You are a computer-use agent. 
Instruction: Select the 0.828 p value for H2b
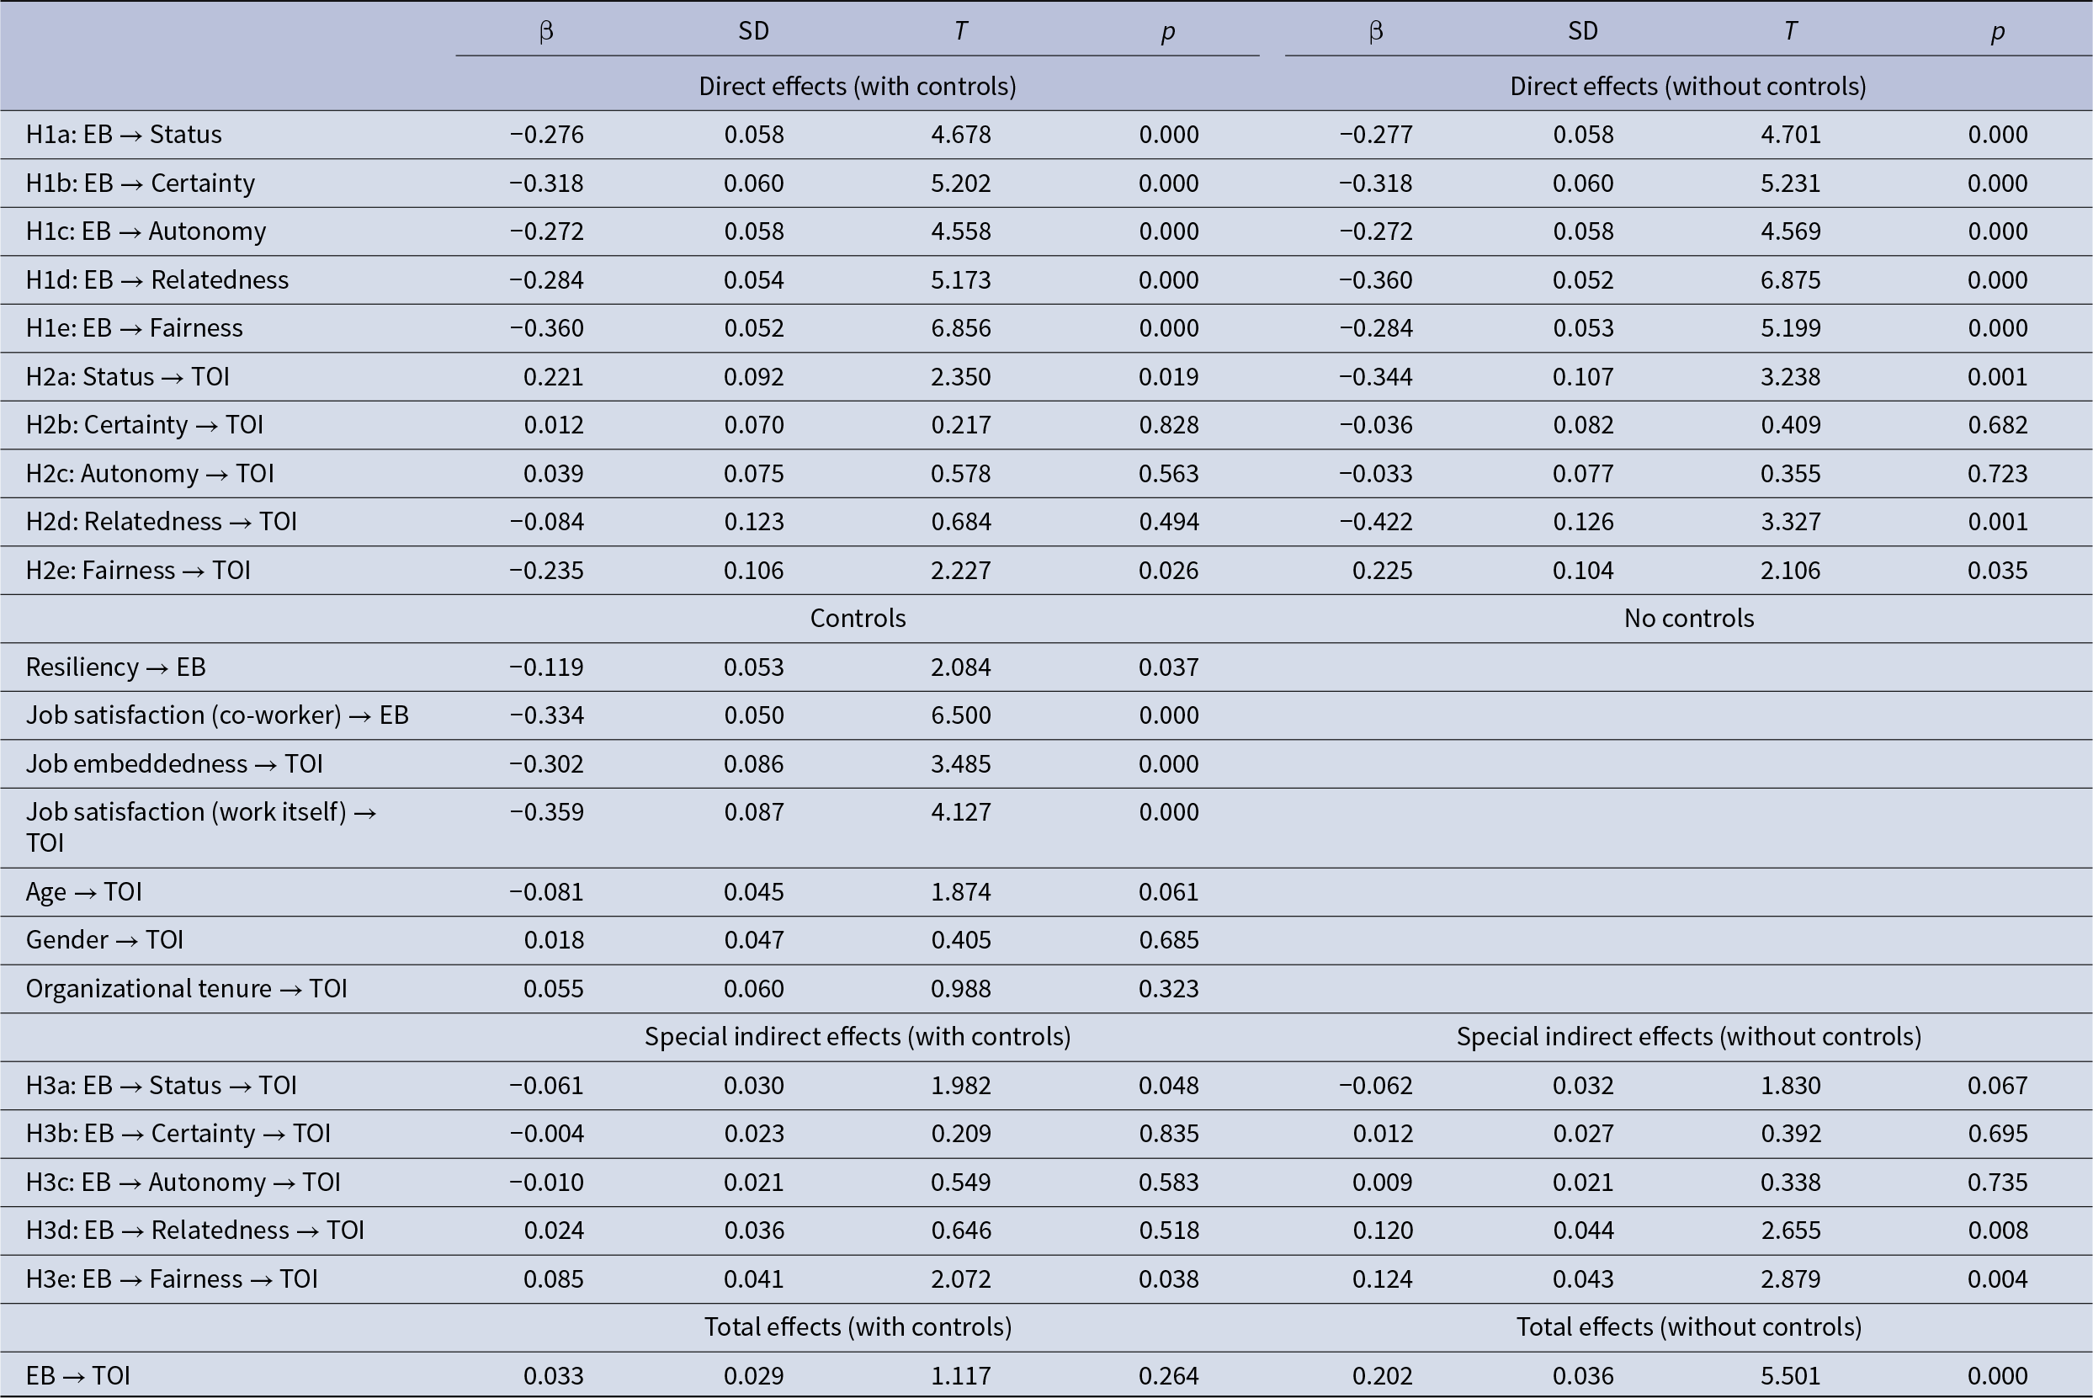(1168, 424)
